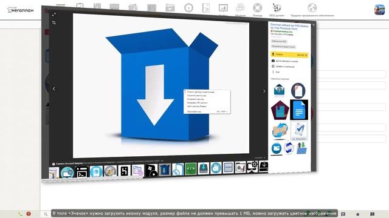Open the globe module icon in Megaplan toolbar
Screen dimensions: 389x218
(312, 8)
